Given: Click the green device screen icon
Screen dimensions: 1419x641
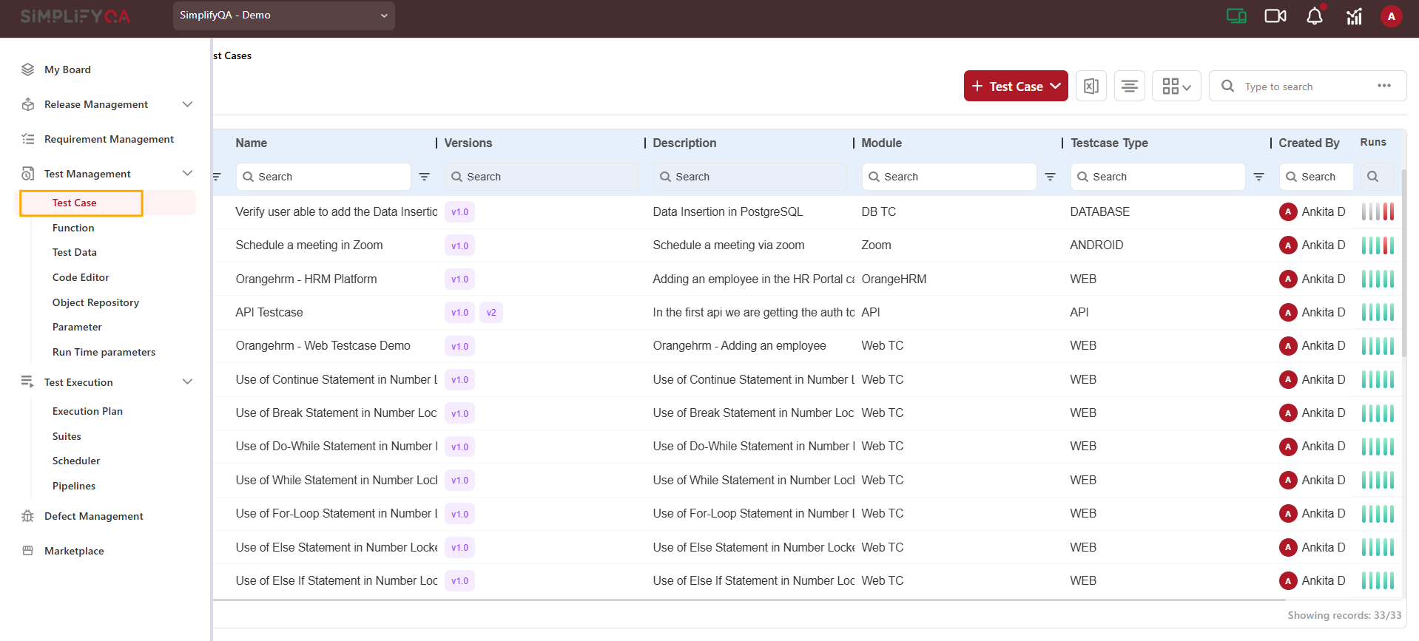Looking at the screenshot, I should click(x=1236, y=16).
